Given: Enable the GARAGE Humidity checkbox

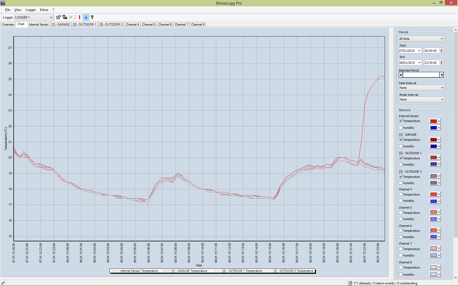Looking at the screenshot, I should click(400, 146).
